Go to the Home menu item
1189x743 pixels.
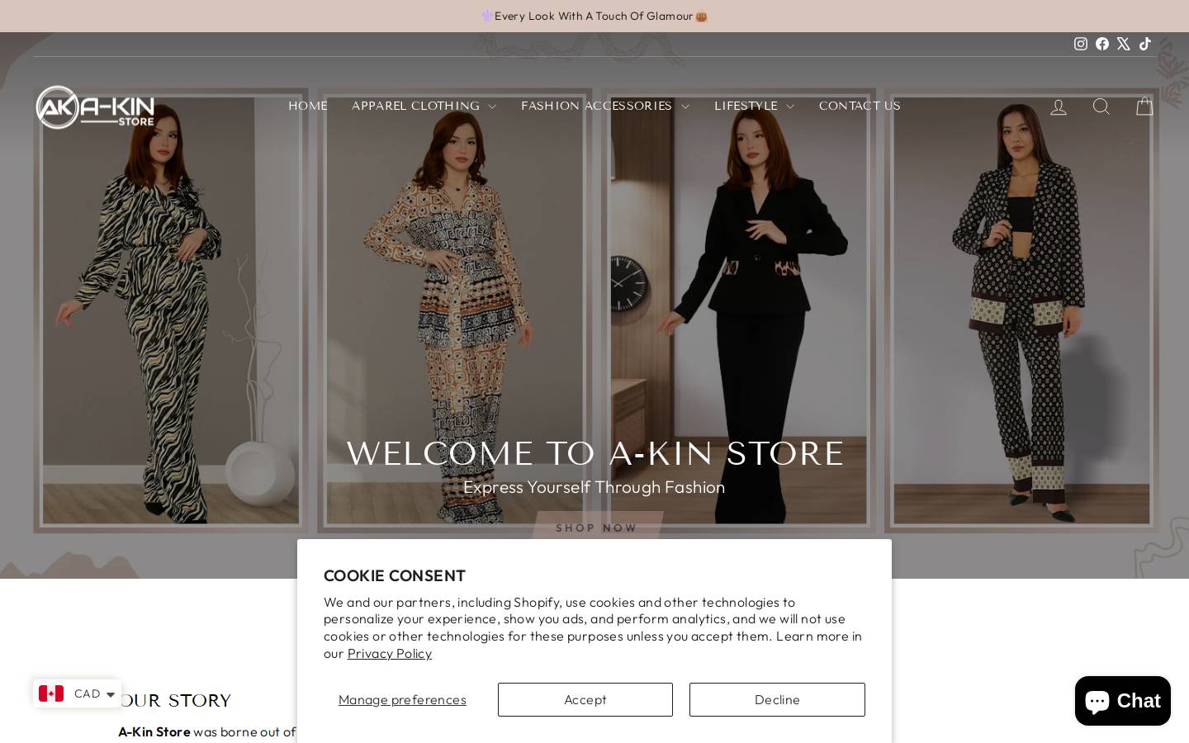pos(308,106)
